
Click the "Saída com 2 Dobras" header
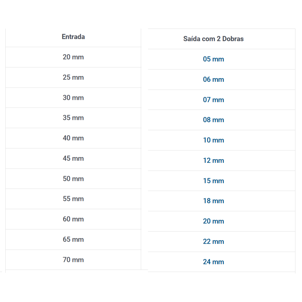pos(213,39)
